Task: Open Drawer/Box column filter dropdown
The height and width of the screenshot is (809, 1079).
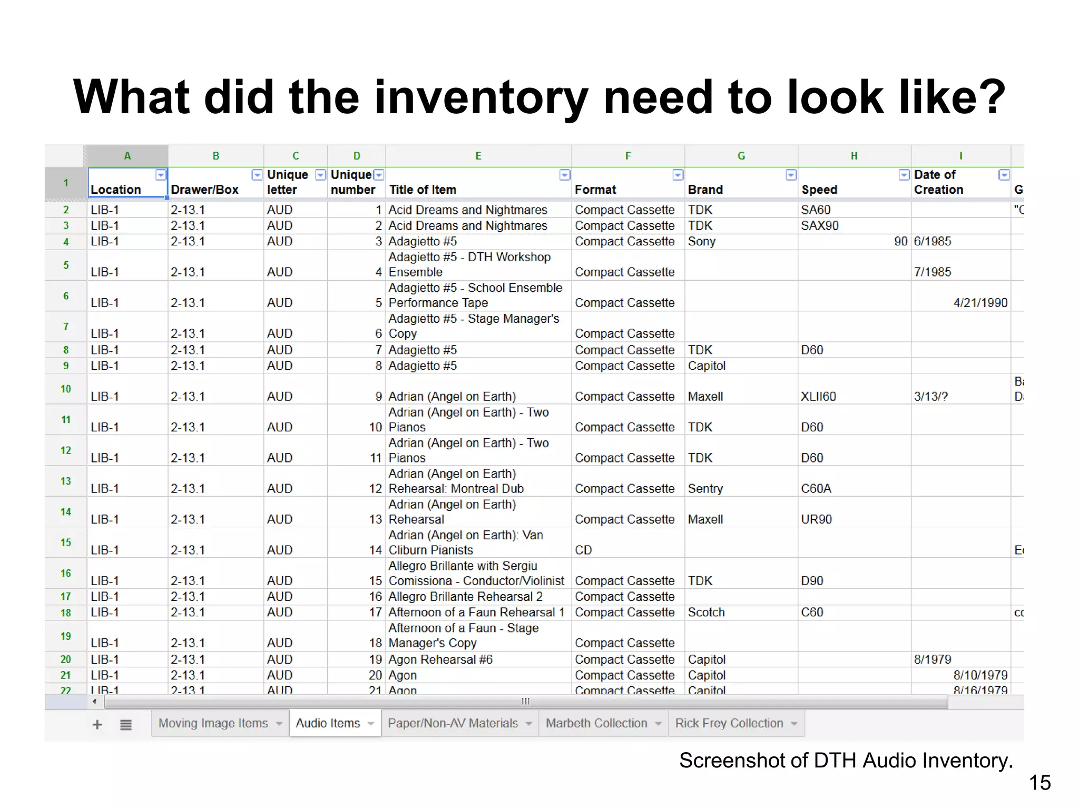Action: (x=257, y=175)
